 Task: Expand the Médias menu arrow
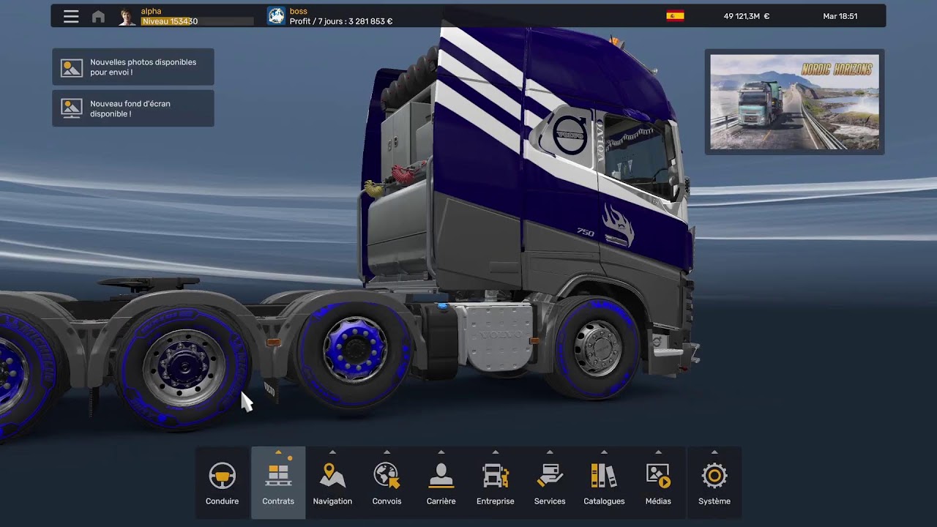click(658, 452)
